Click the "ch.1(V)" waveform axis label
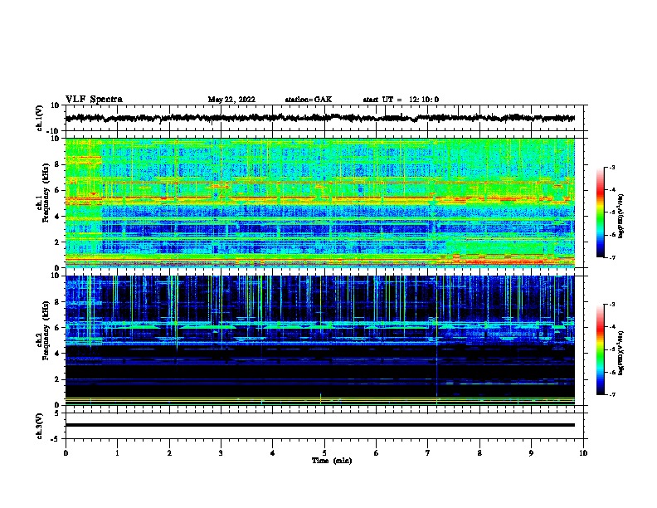This screenshot has height=508, width=657. click(40, 118)
